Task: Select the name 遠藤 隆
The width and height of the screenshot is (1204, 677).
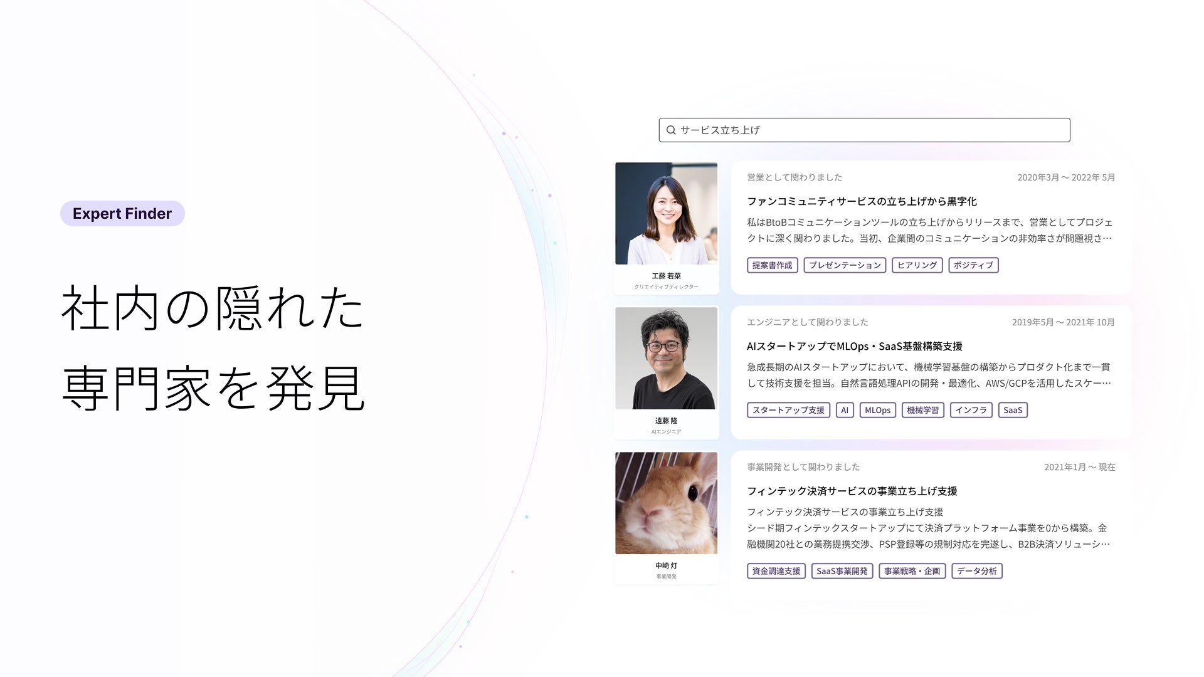Action: (x=666, y=421)
